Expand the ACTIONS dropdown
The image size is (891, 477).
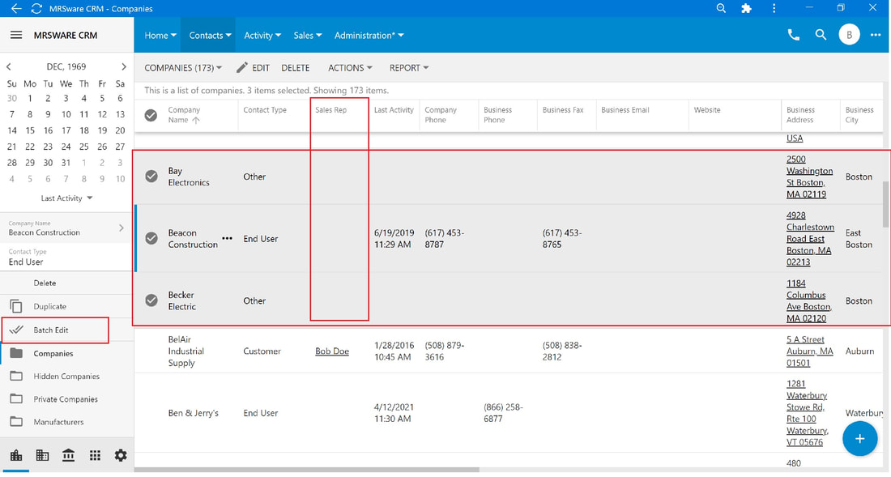[x=350, y=67]
